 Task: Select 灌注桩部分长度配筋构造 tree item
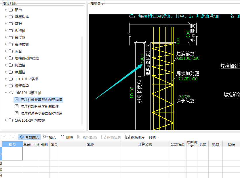click(x=40, y=107)
